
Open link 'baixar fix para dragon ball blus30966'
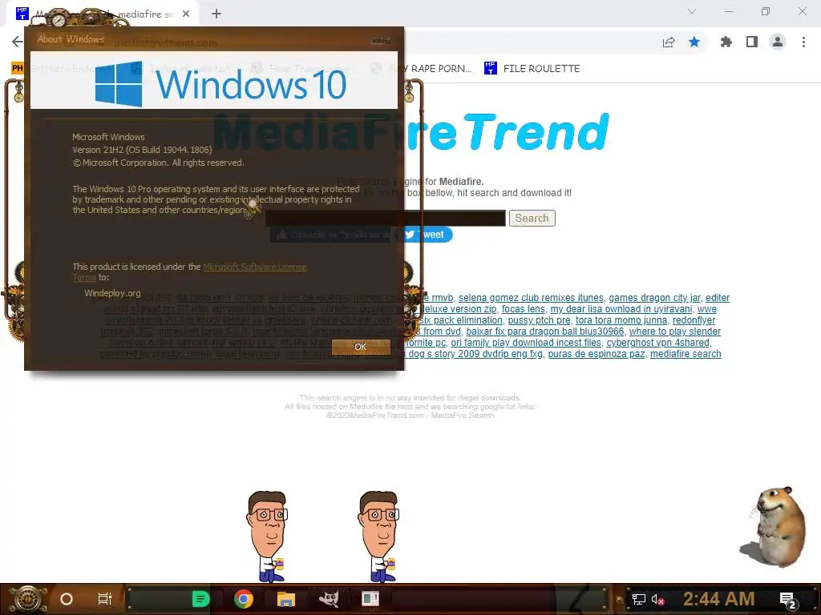pyautogui.click(x=545, y=332)
